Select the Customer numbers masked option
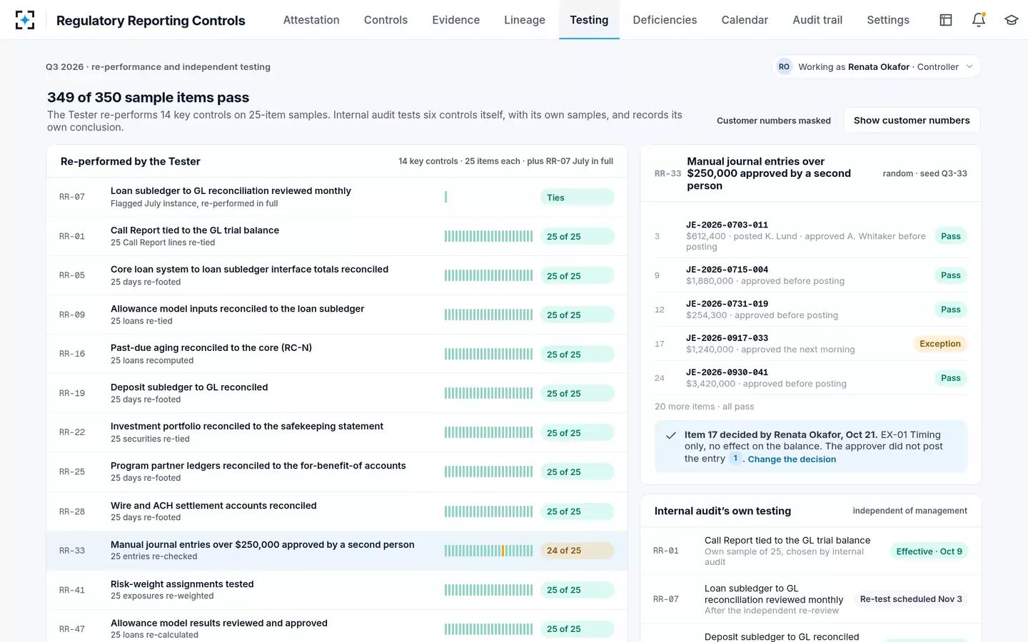Image resolution: width=1028 pixels, height=642 pixels. tap(774, 121)
